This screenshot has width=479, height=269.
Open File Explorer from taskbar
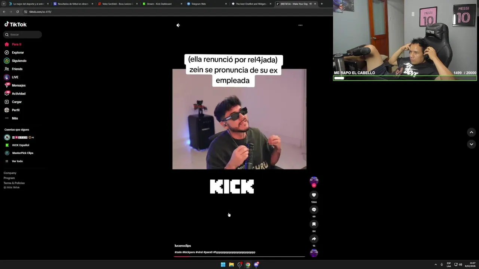231,265
